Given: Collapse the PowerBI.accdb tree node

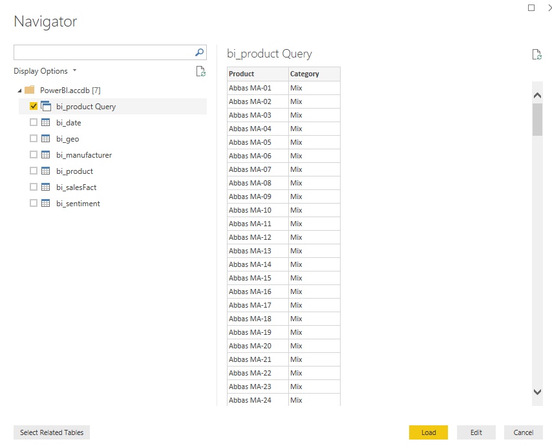Looking at the screenshot, I should (19, 91).
